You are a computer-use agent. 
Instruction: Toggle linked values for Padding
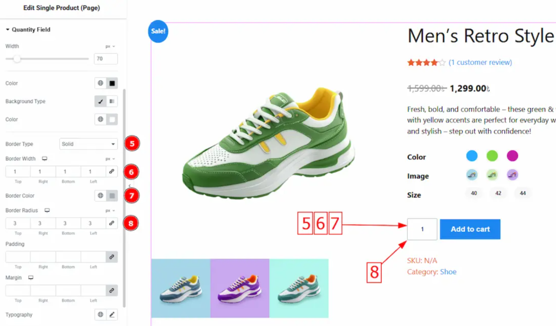[x=112, y=257]
